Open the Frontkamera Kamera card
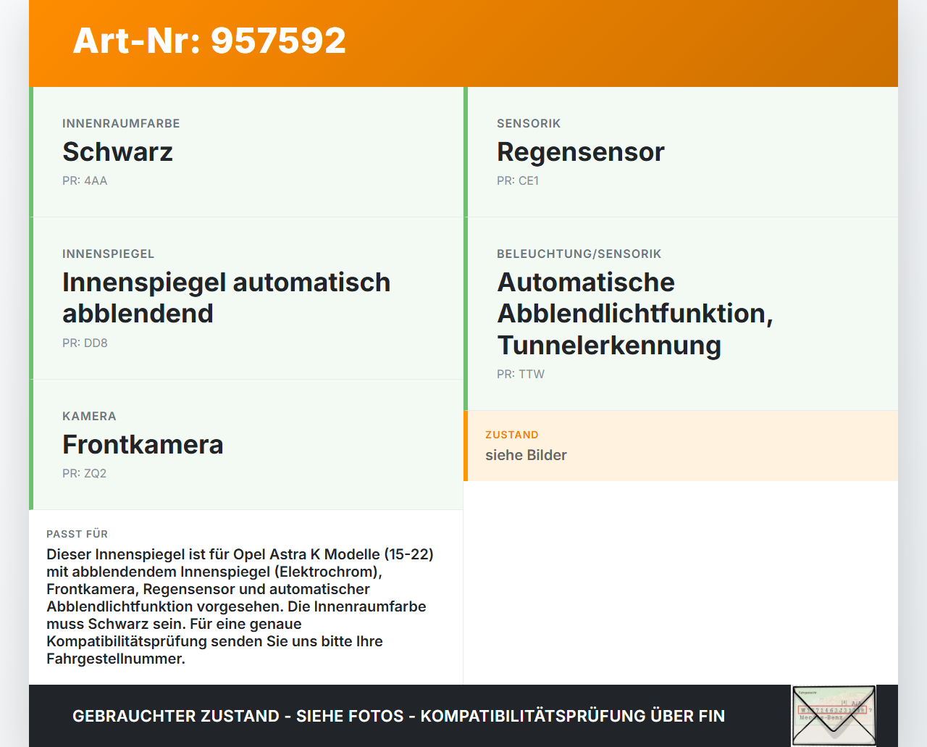 [x=246, y=444]
